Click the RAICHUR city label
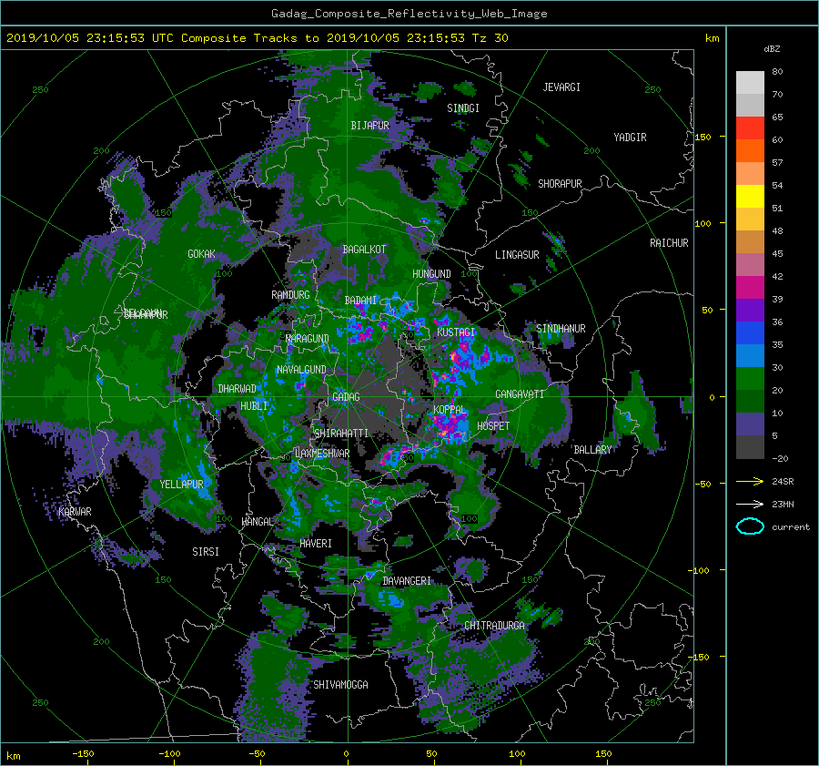Image resolution: width=819 pixels, height=766 pixels. click(x=669, y=243)
